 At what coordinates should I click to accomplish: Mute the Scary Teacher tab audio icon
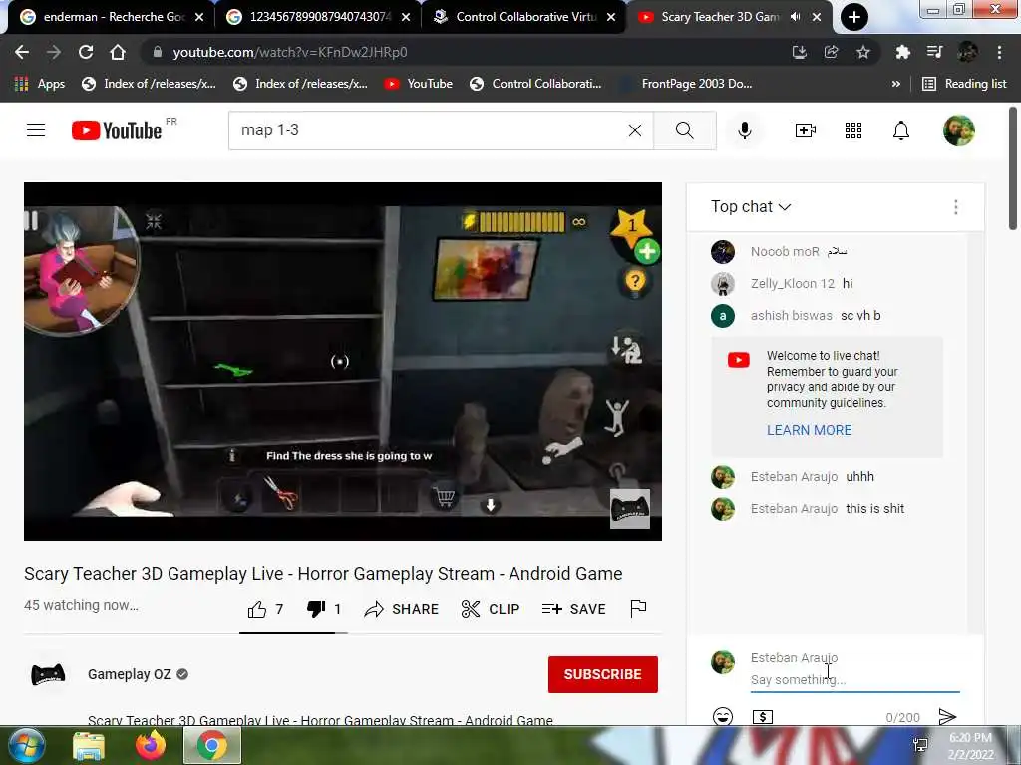coord(795,17)
